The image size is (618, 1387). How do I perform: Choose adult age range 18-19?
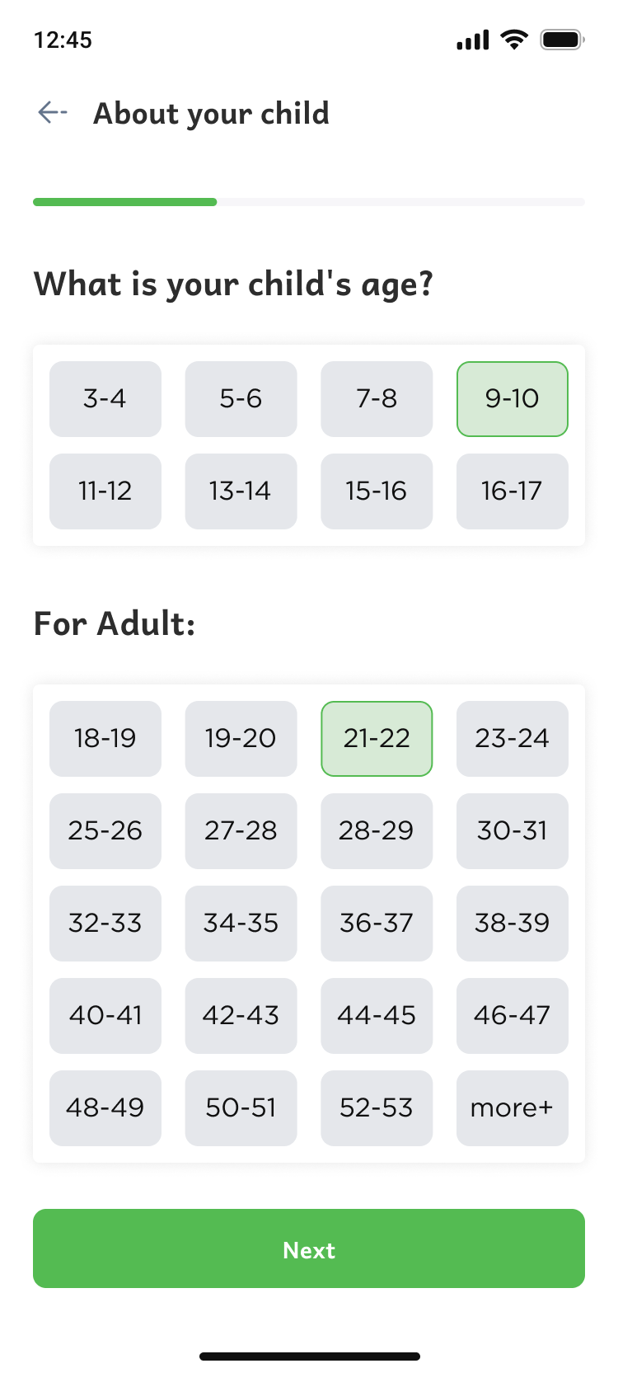pyautogui.click(x=105, y=739)
